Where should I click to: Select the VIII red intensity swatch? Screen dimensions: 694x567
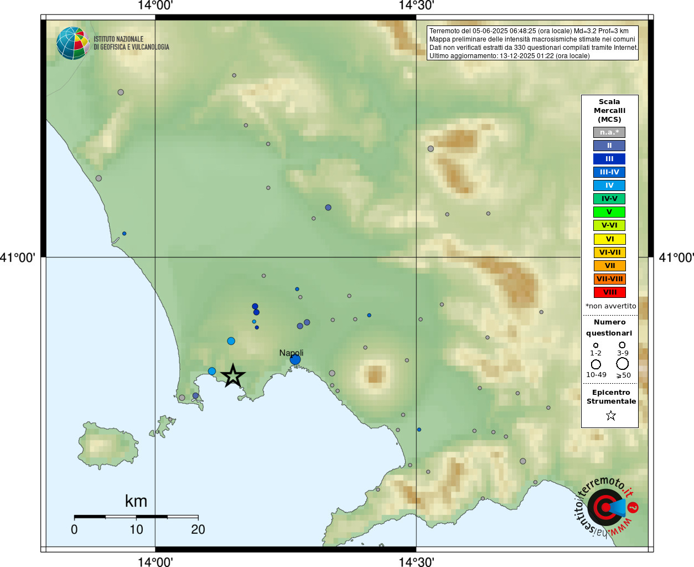pos(609,292)
